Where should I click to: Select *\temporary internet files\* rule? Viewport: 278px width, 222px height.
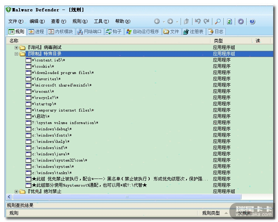coord(63,110)
